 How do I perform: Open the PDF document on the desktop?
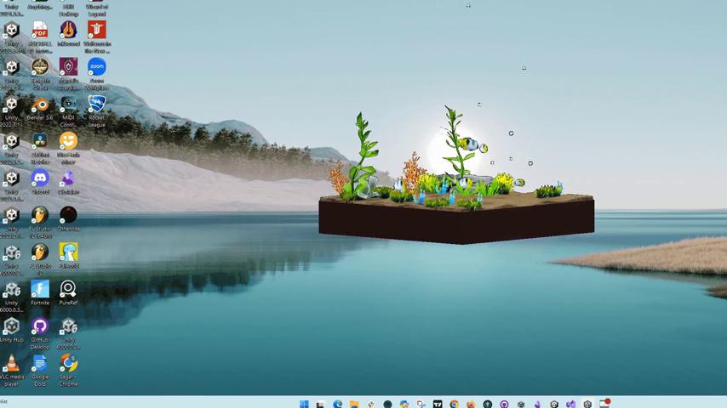[x=40, y=31]
